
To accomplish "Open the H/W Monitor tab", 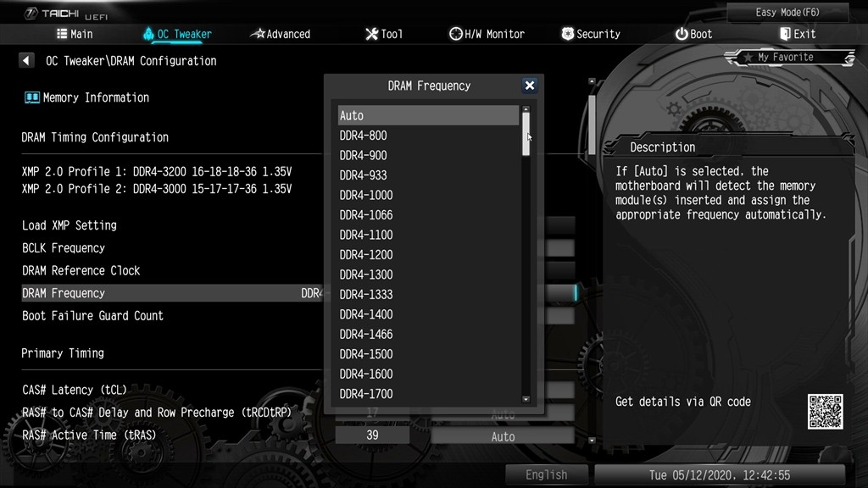I will coord(487,34).
